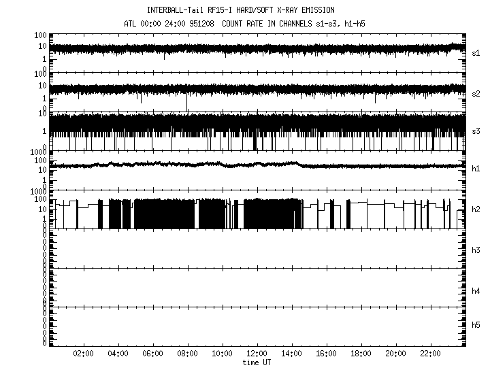Click the "time UT" axis title

coord(257,363)
